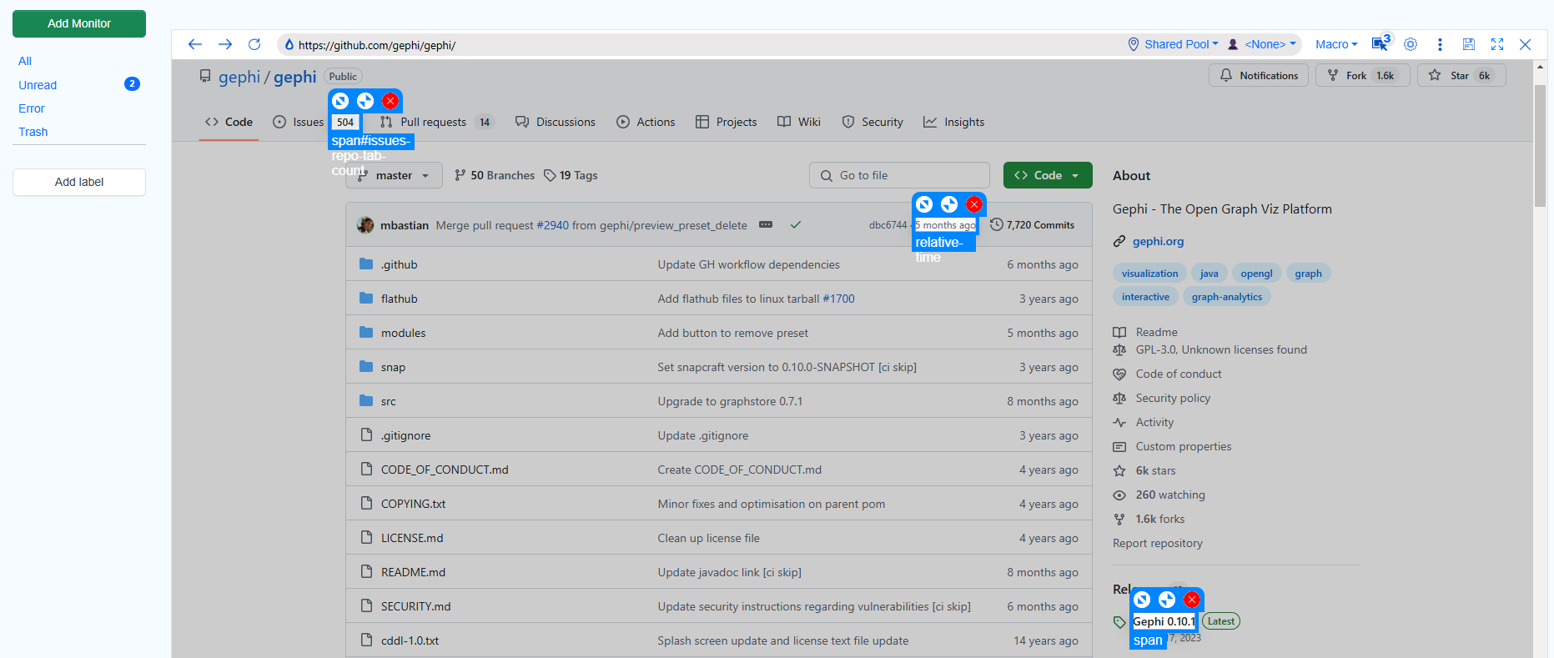Delete the relative-time selection with red X
The image size is (1554, 658).
974,204
